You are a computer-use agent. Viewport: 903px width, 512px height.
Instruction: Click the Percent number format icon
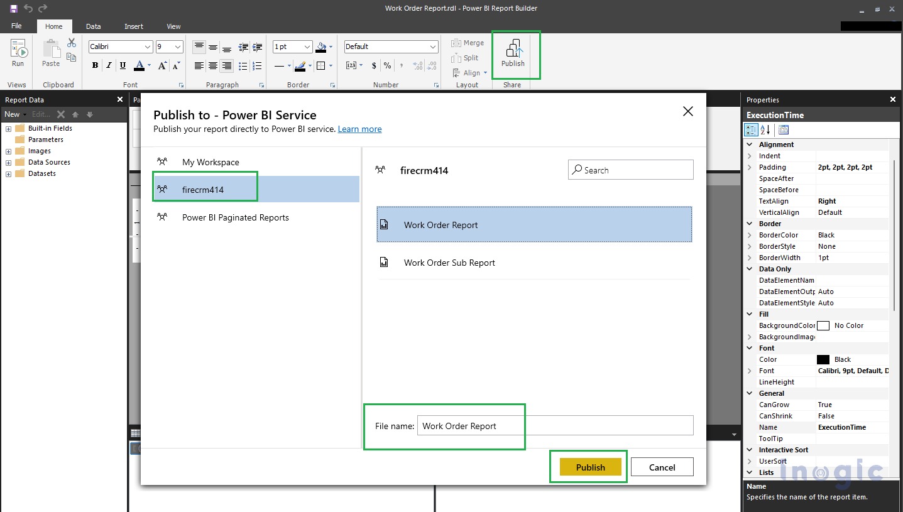(388, 65)
